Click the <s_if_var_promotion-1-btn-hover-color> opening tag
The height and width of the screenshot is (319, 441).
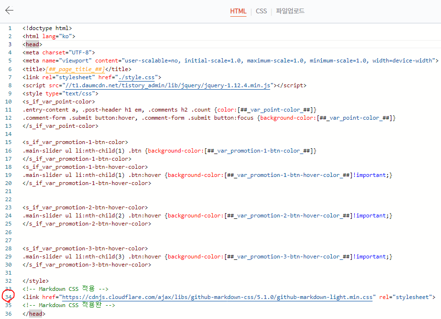click(85, 167)
